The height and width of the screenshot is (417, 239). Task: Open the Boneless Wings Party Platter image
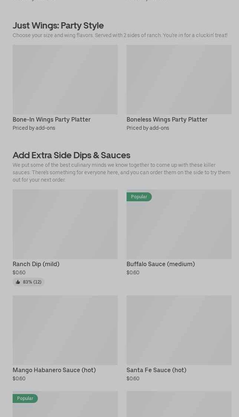[179, 79]
